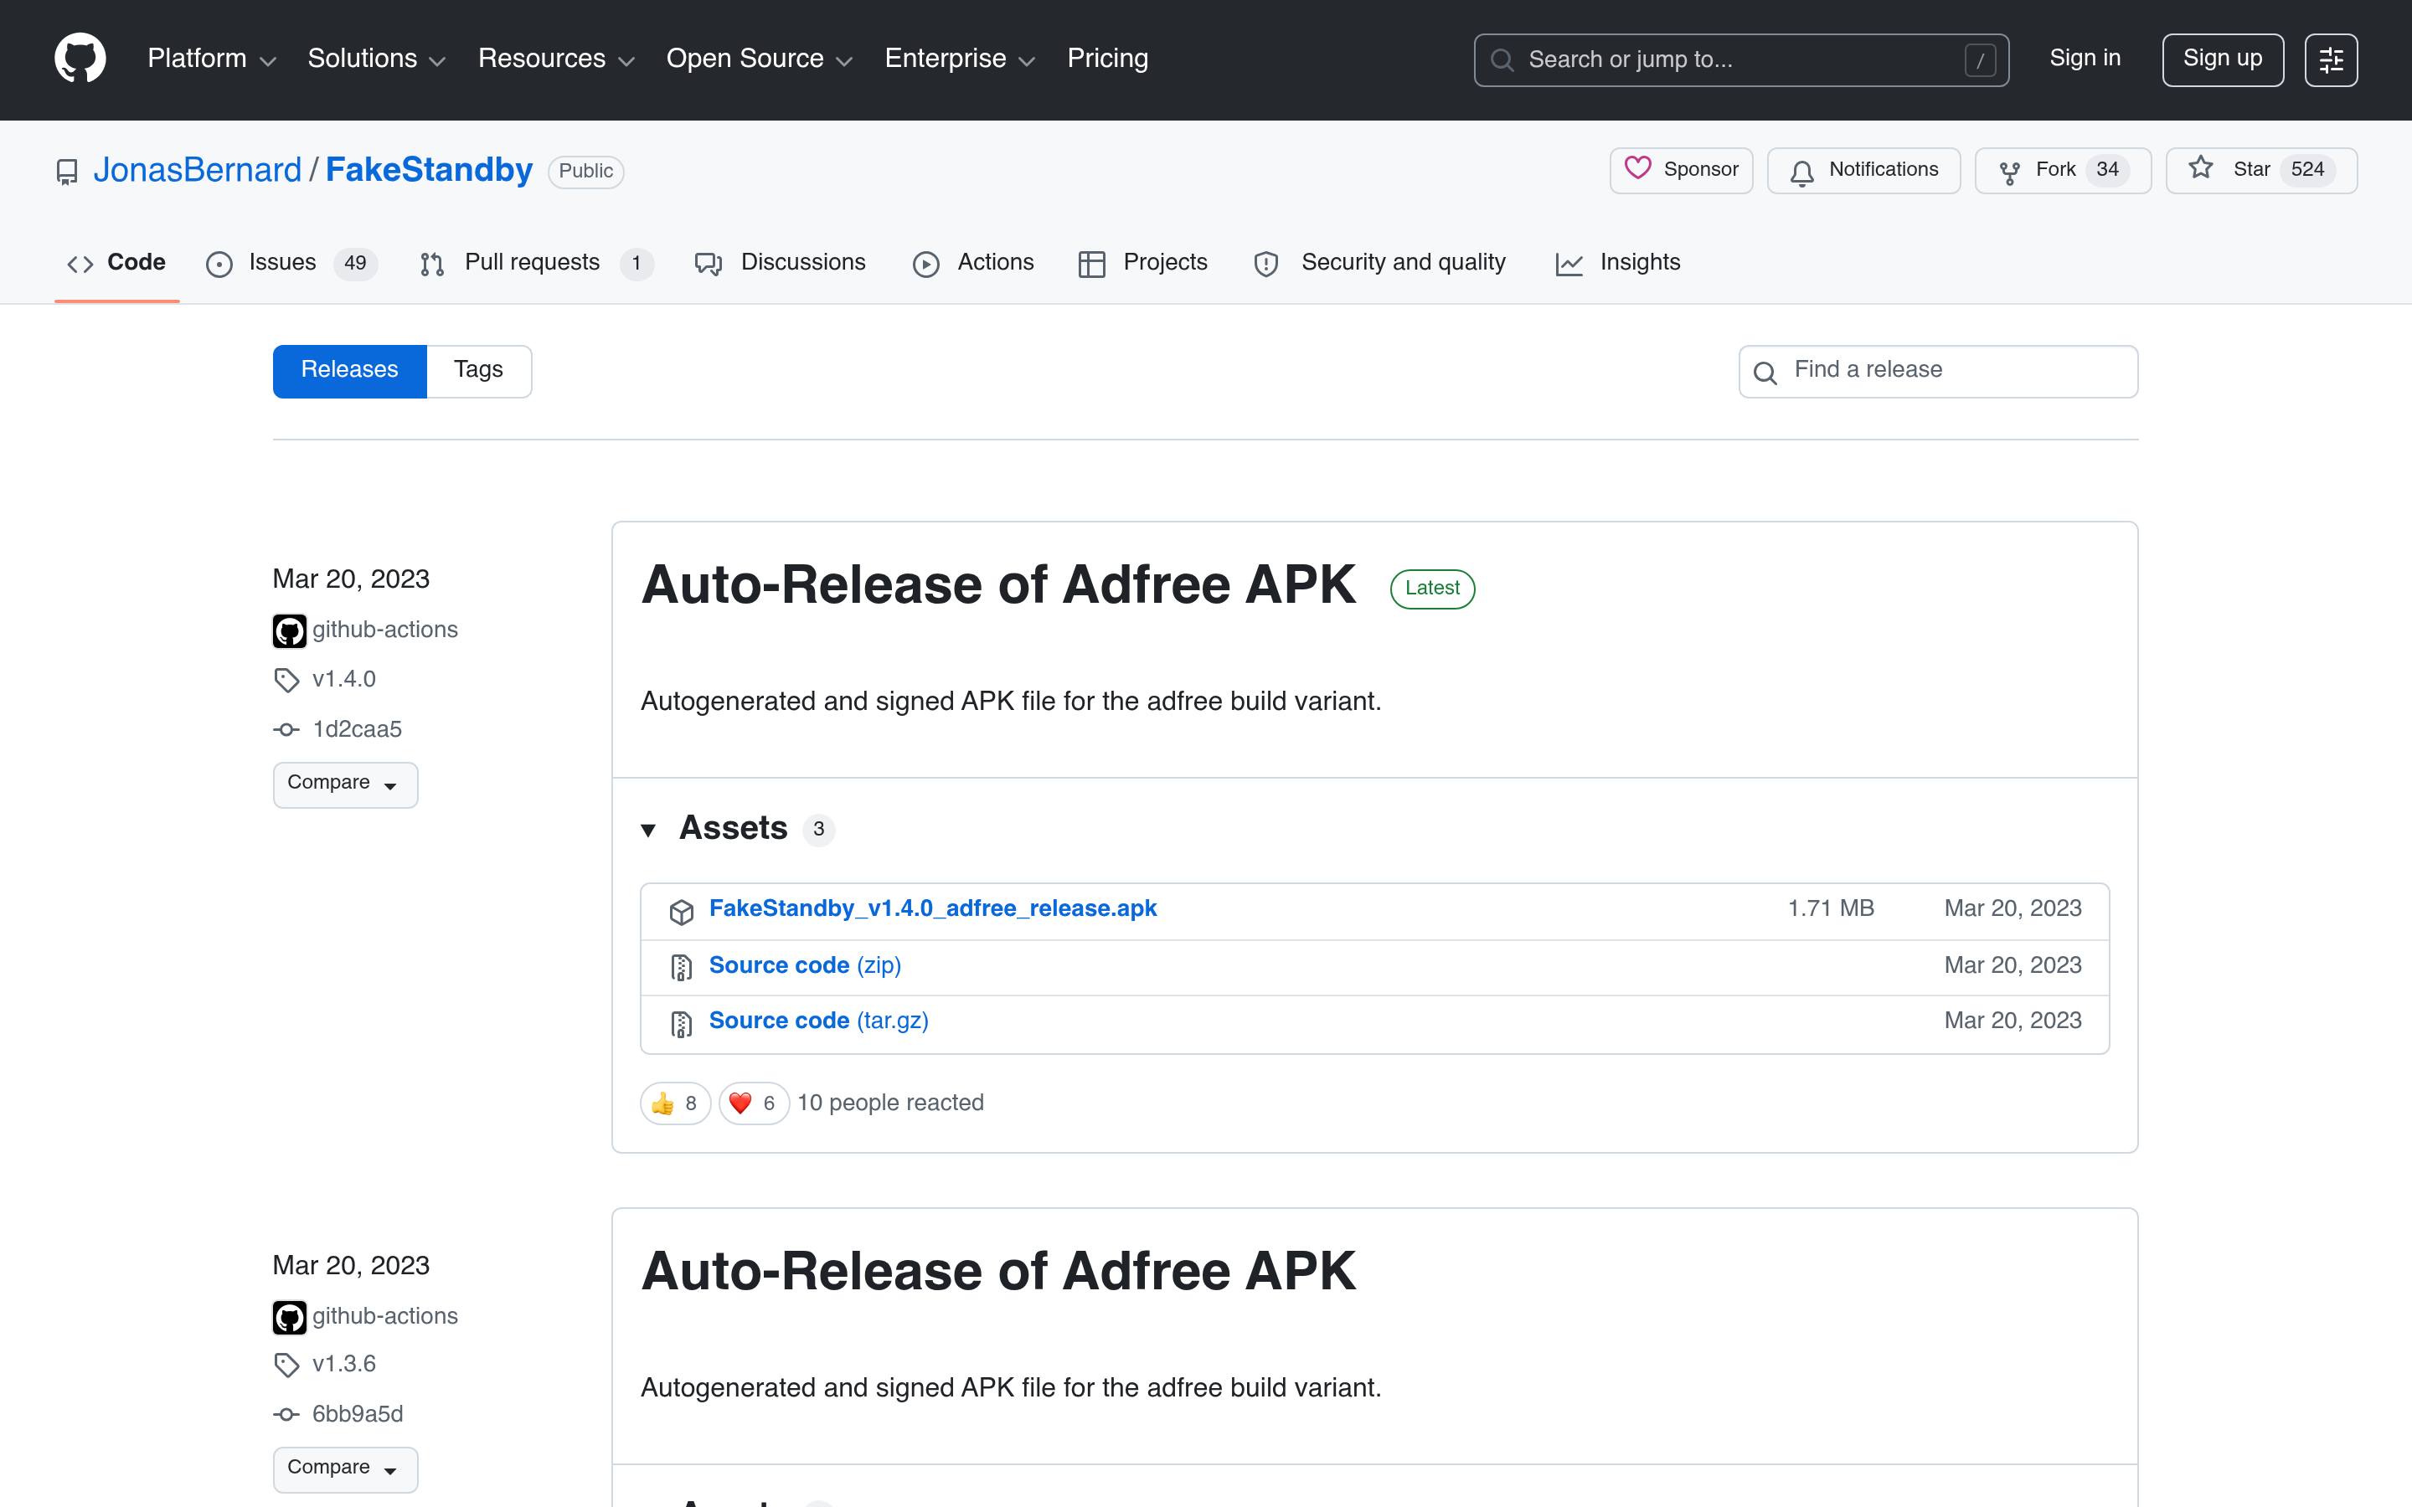Open the FakeStandby repository link
This screenshot has height=1507, width=2412.
coord(429,171)
